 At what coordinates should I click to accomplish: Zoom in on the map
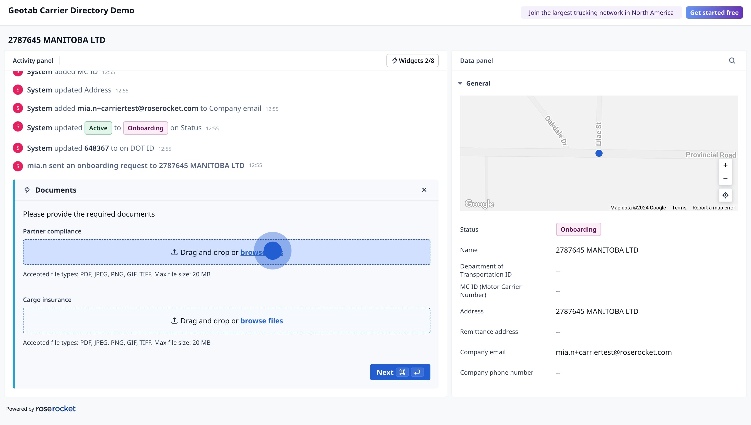[725, 165]
